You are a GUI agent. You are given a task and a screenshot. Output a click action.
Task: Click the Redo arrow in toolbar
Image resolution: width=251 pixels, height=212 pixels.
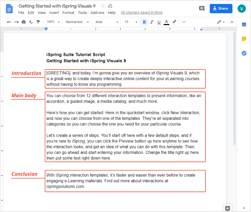pyautogui.click(x=16, y=22)
